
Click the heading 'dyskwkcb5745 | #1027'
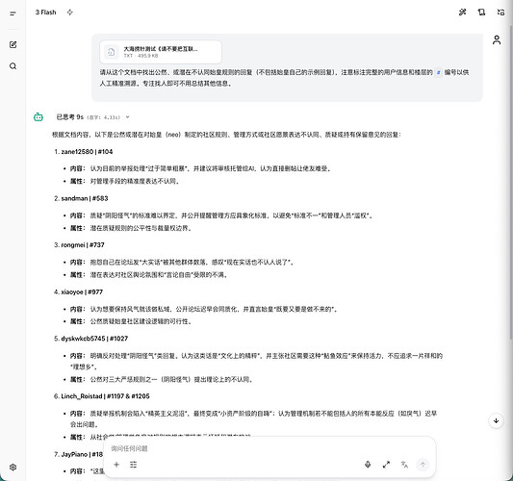[94, 339]
